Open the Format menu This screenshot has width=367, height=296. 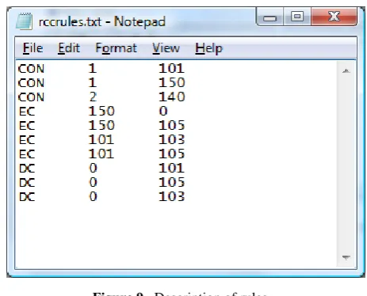[x=116, y=48]
